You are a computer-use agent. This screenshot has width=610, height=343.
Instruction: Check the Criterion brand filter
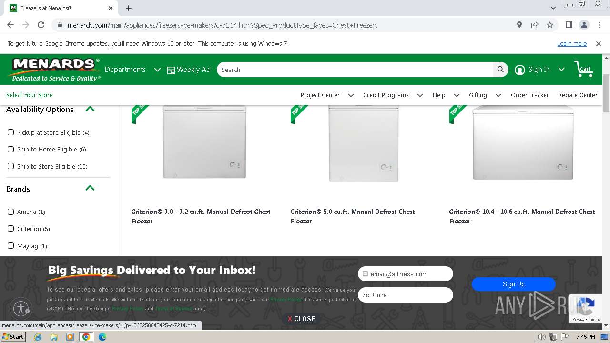coord(10,229)
